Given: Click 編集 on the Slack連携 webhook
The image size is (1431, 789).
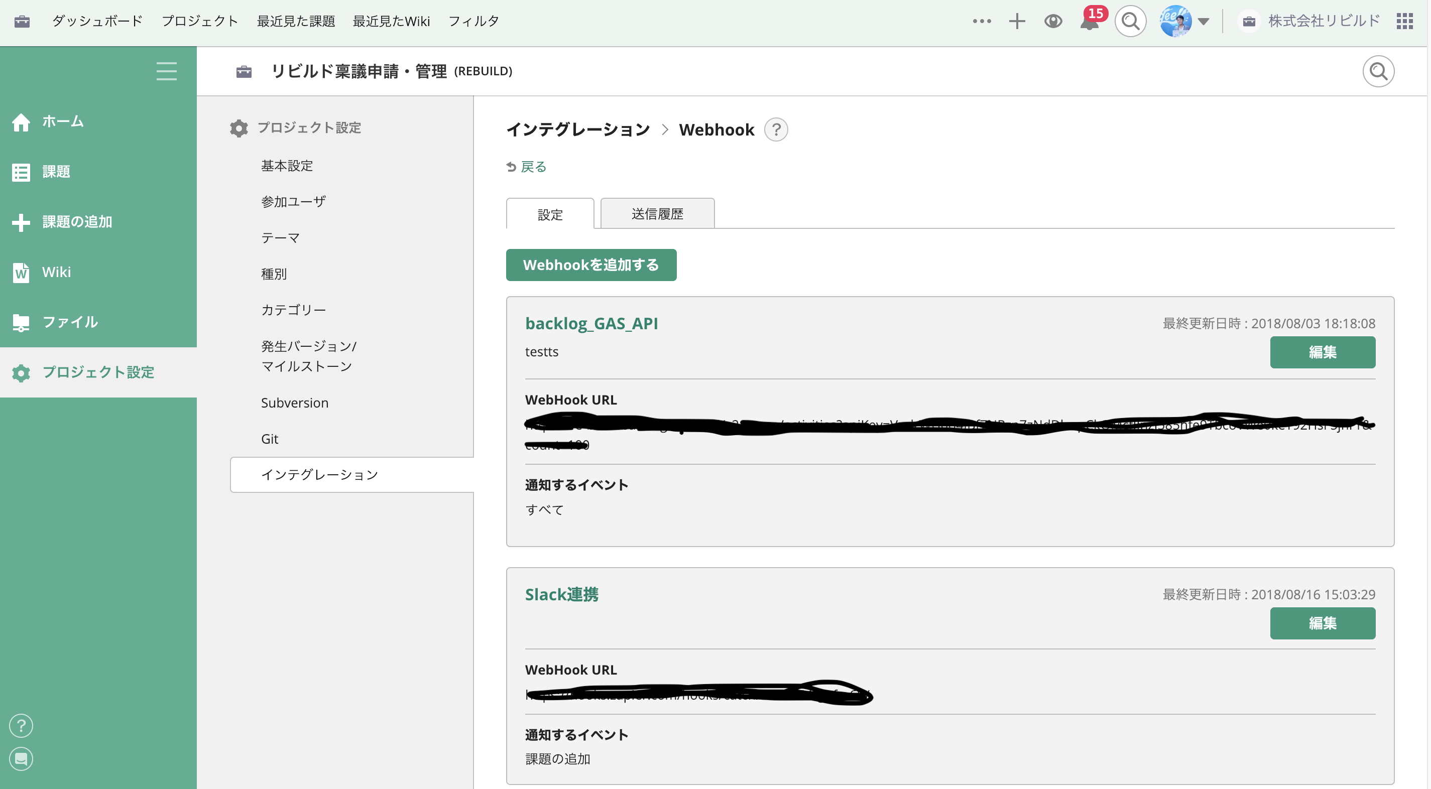Looking at the screenshot, I should 1323,623.
